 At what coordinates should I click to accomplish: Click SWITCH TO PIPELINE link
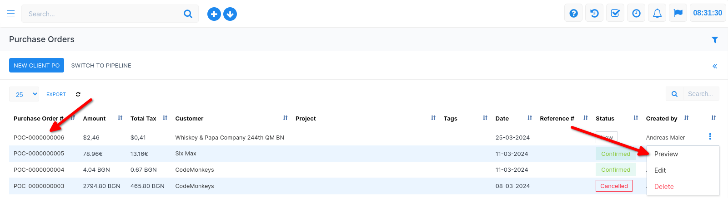tap(101, 66)
